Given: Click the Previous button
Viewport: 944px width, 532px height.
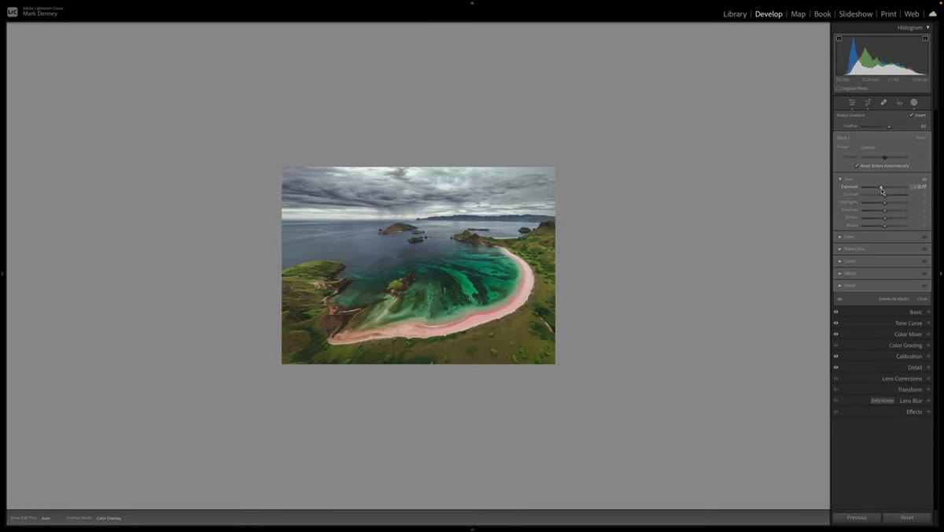Looking at the screenshot, I should [x=857, y=518].
